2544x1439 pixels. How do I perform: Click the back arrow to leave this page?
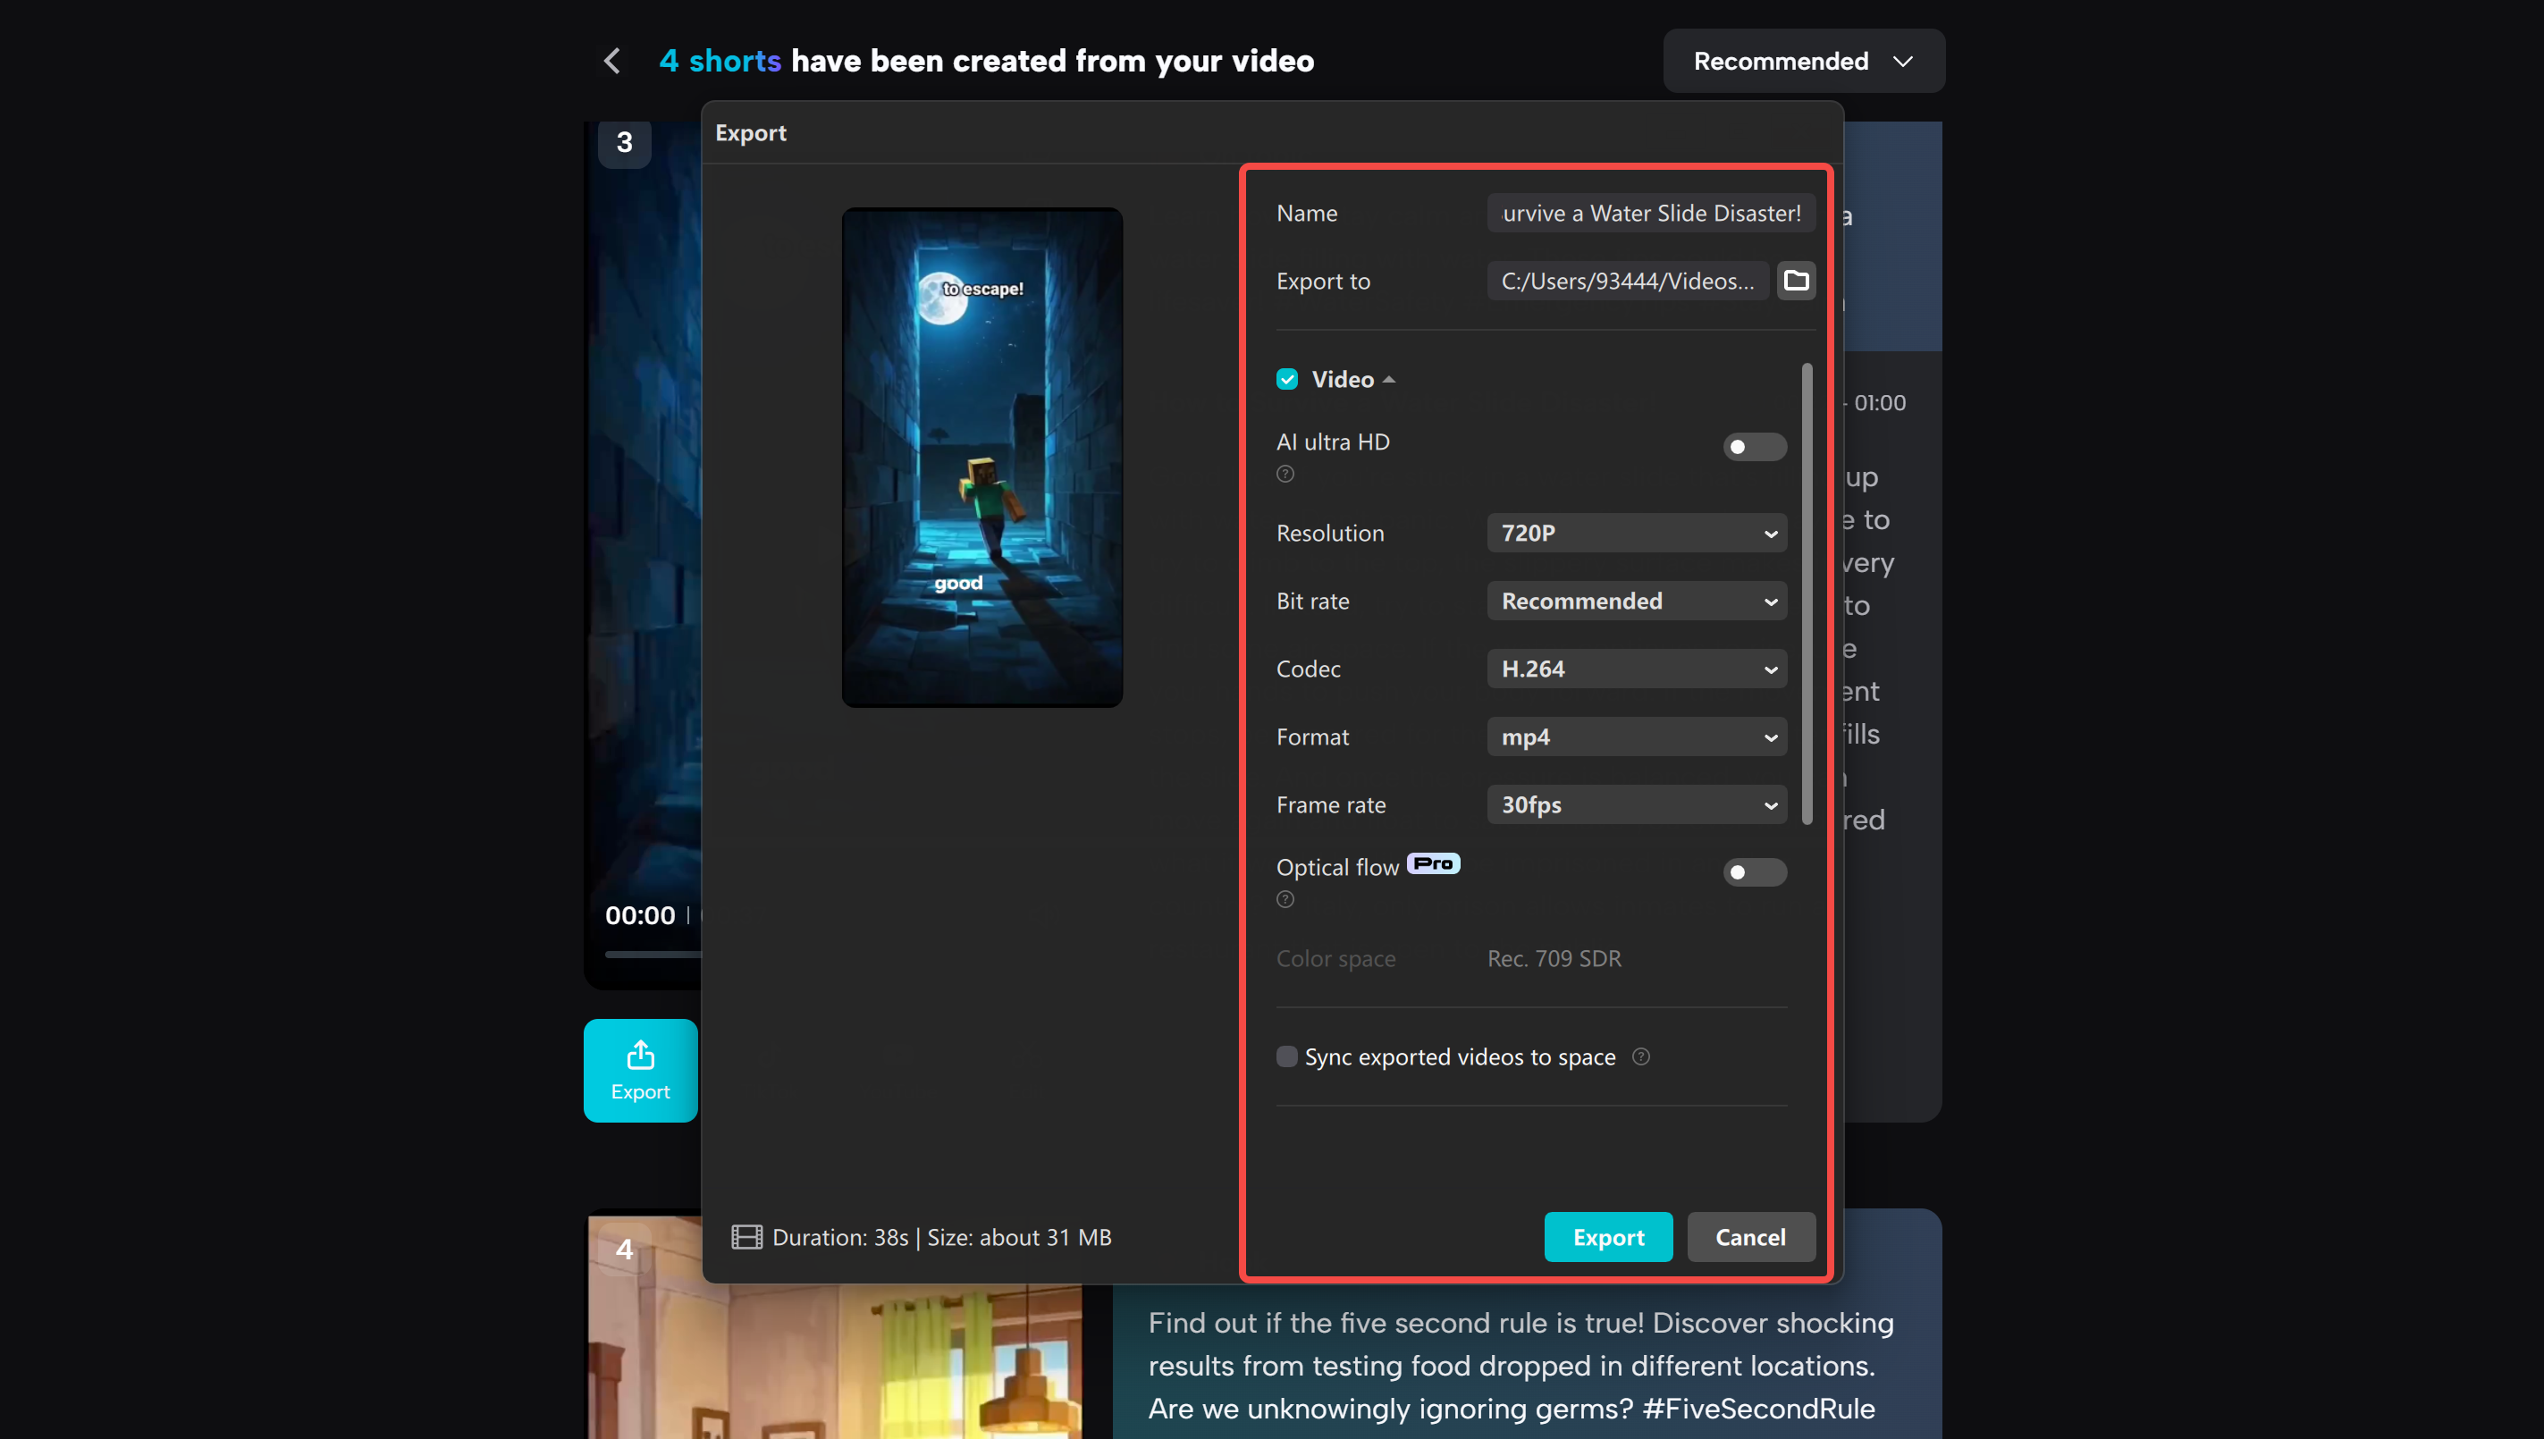point(611,60)
